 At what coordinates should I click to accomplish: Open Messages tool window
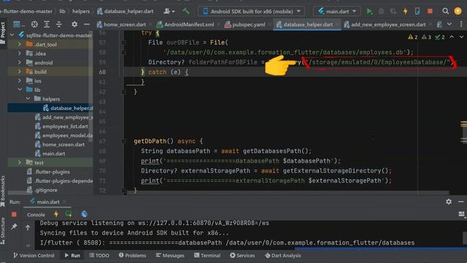point(170,255)
